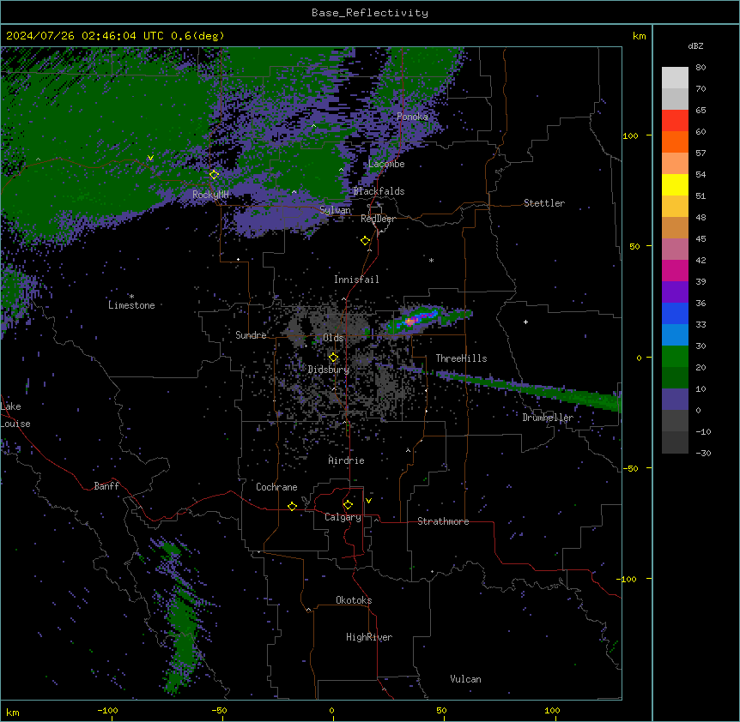Click the Didsbury town label

[329, 370]
